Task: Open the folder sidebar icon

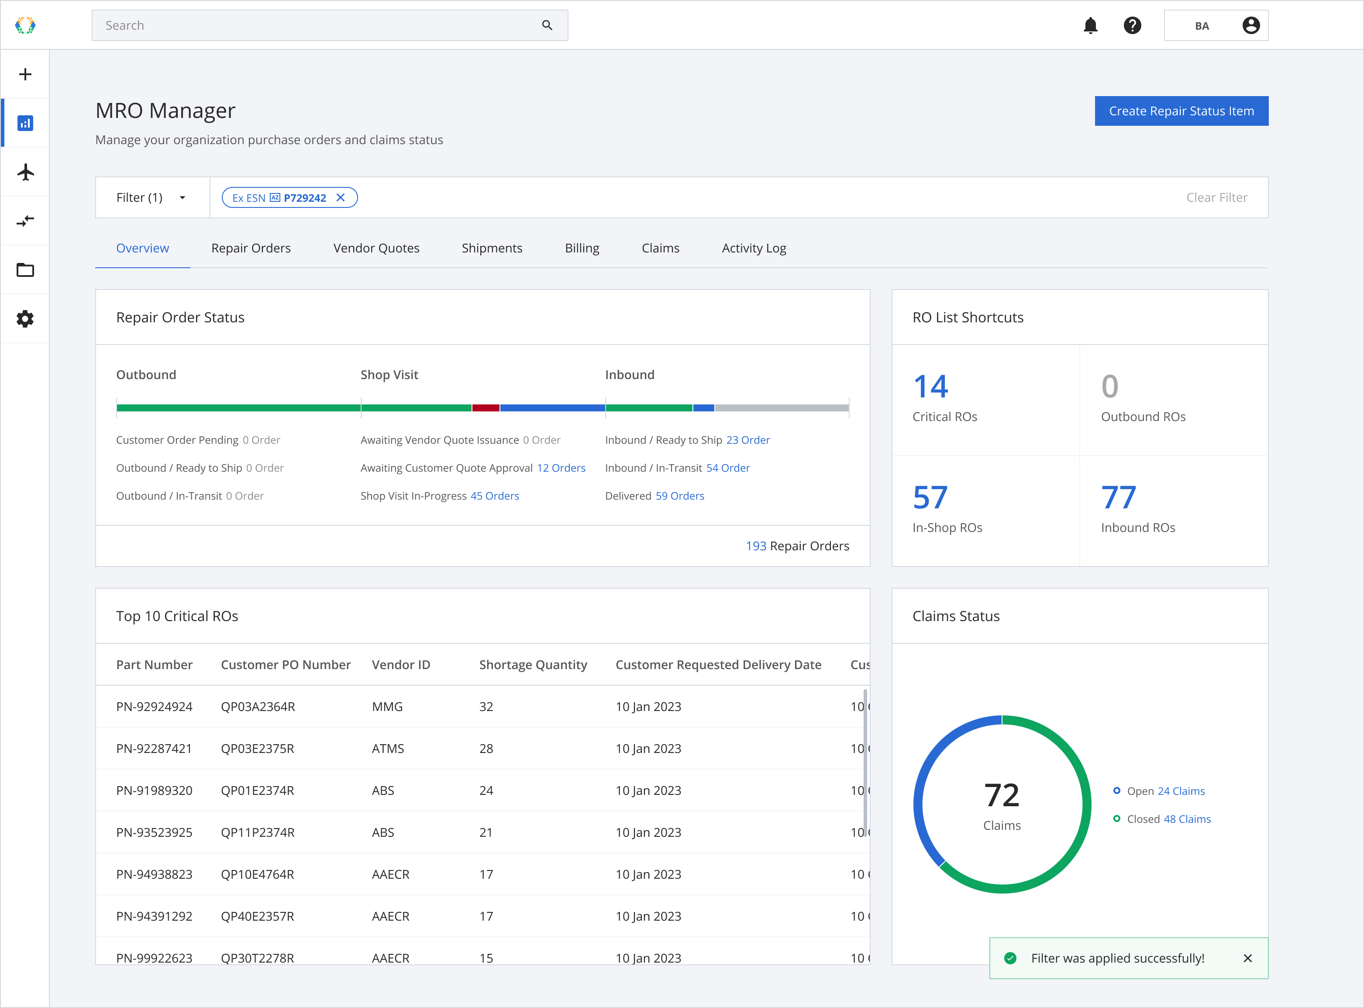Action: tap(25, 270)
